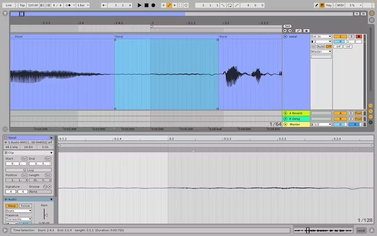Set monitoring to Auto
Image resolution: width=377 pixels, height=236 pixels.
321,46
